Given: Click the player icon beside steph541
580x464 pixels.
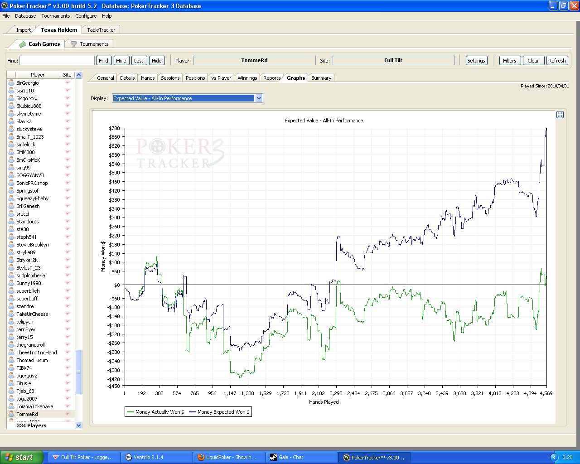Looking at the screenshot, I should point(12,237).
